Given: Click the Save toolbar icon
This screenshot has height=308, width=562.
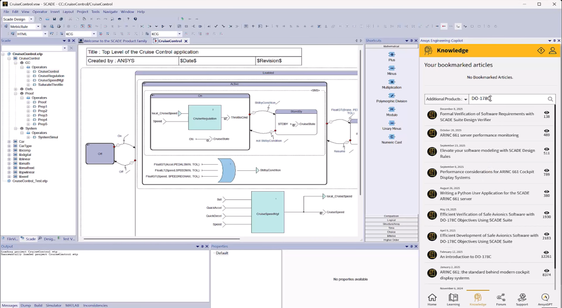Looking at the screenshot, I should (55, 19).
